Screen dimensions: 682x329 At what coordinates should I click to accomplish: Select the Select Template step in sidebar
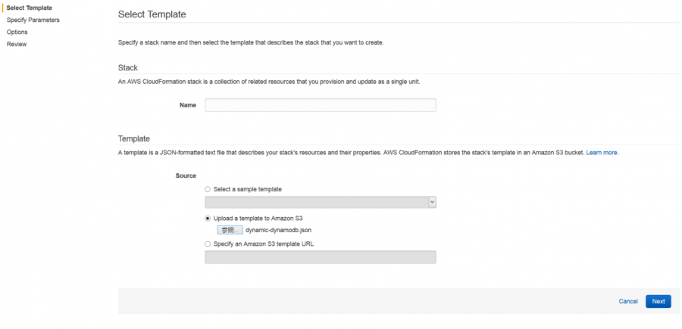pyautogui.click(x=29, y=8)
